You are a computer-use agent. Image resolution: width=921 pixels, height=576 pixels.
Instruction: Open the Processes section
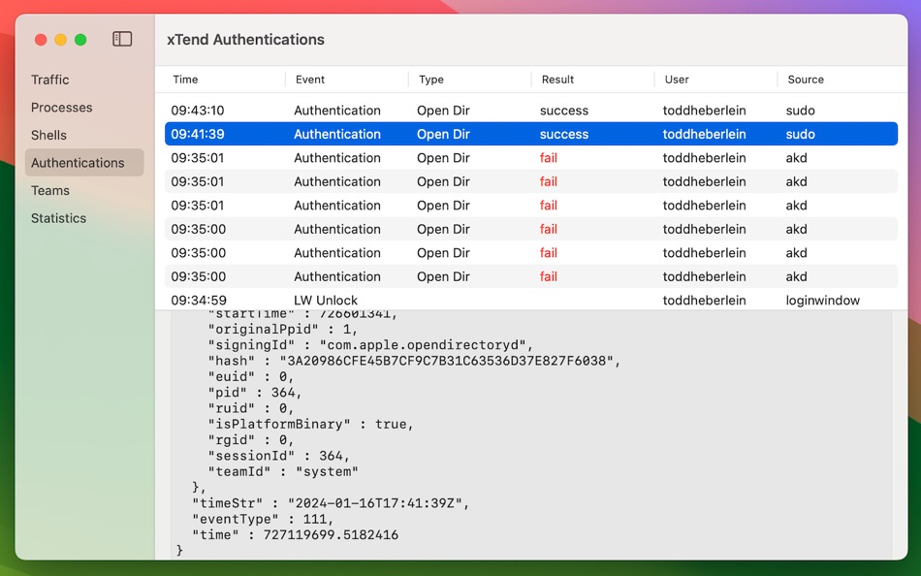[x=61, y=108]
